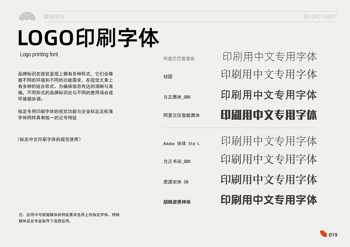The image size is (350, 247).
Task: Click the LOGO印刷字体 main title
Action: pos(88,38)
